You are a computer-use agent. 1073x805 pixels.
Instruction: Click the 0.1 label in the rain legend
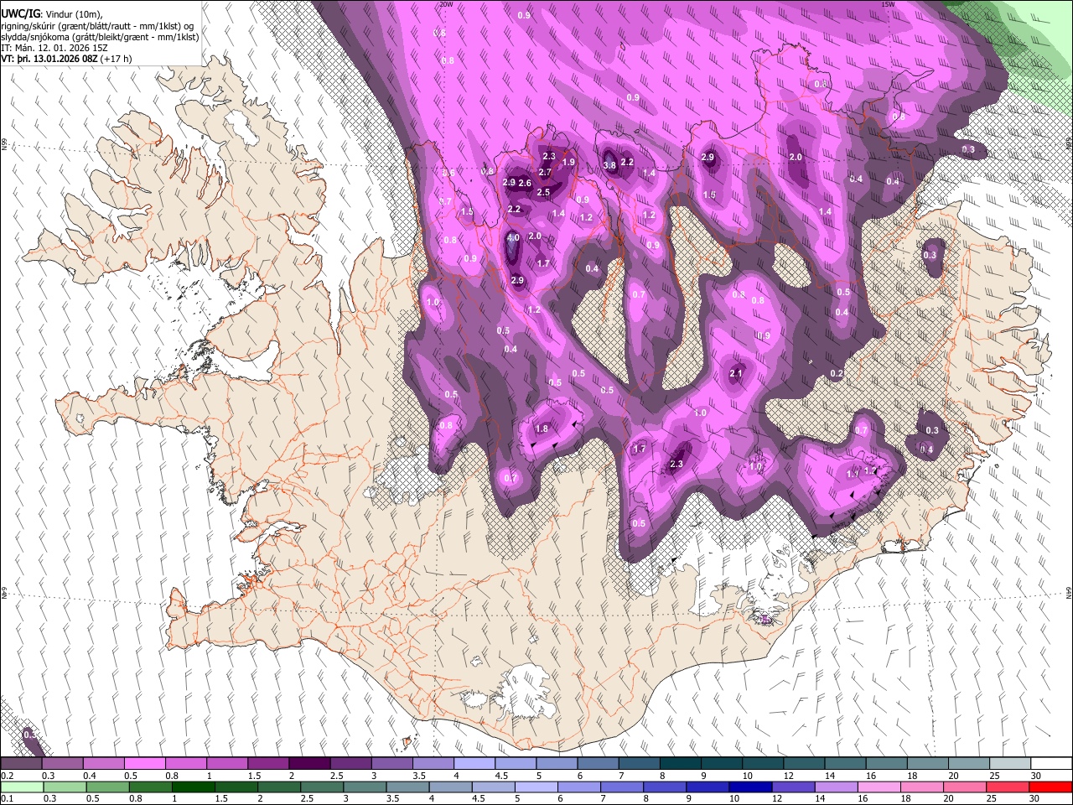7,799
